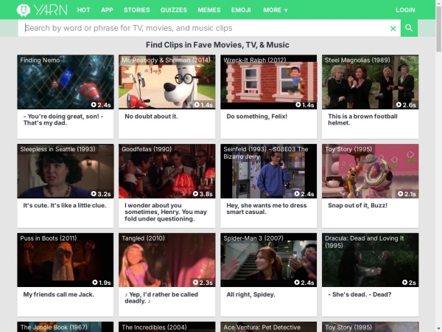Screen dimensions: 442x332
Task: Open the Dracula: Dead and Loving It thumbnail
Action: pos(370,260)
